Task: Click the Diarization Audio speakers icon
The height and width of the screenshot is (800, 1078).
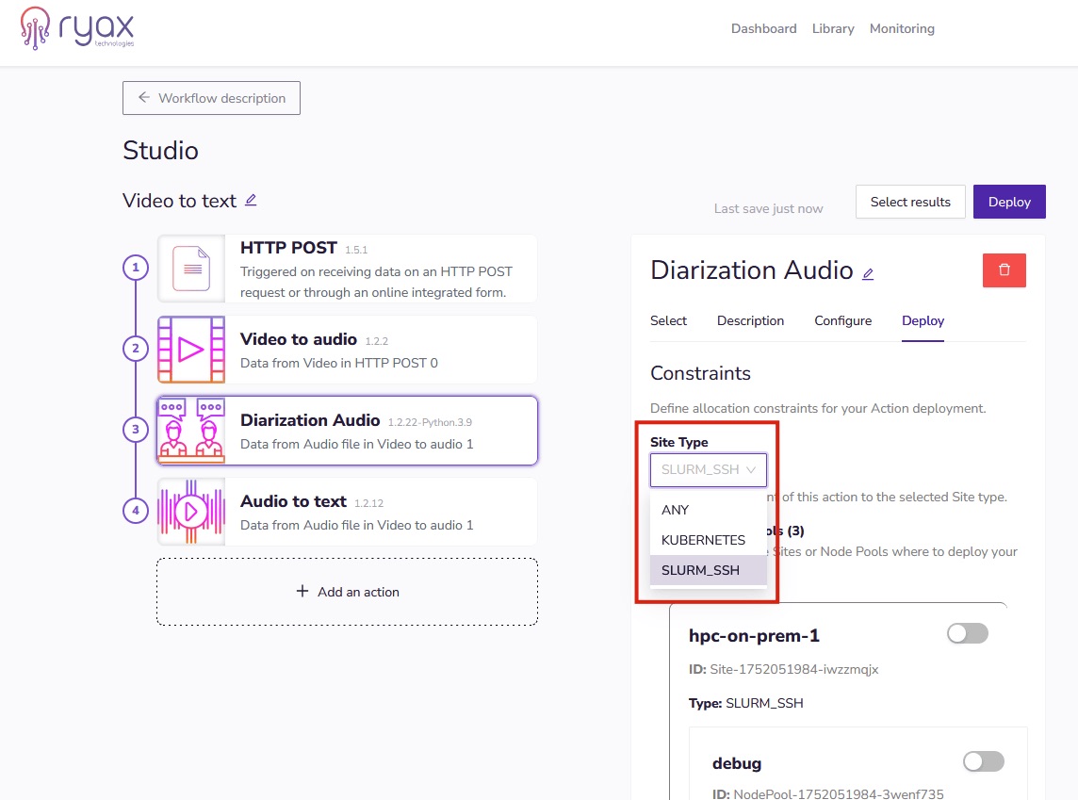Action: click(x=191, y=431)
